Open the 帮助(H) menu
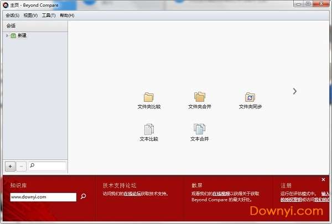332x224 pixels. pos(67,15)
